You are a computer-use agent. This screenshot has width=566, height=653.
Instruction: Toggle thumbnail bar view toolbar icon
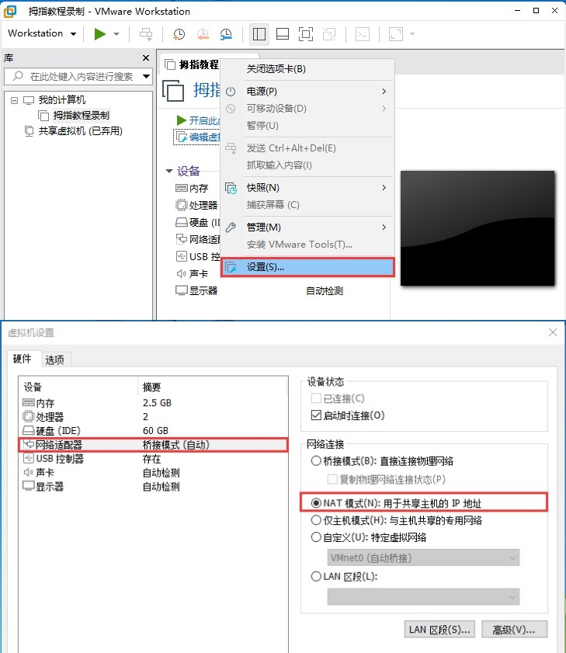point(283,34)
